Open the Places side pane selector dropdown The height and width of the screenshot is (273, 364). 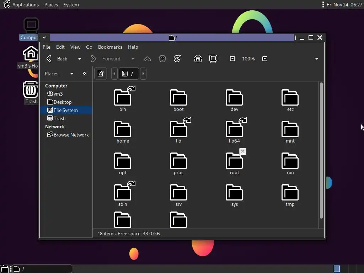tap(72, 74)
